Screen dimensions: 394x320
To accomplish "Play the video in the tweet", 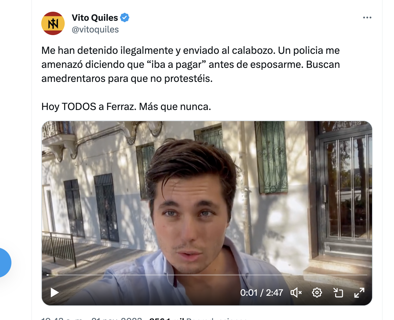I will 55,293.
